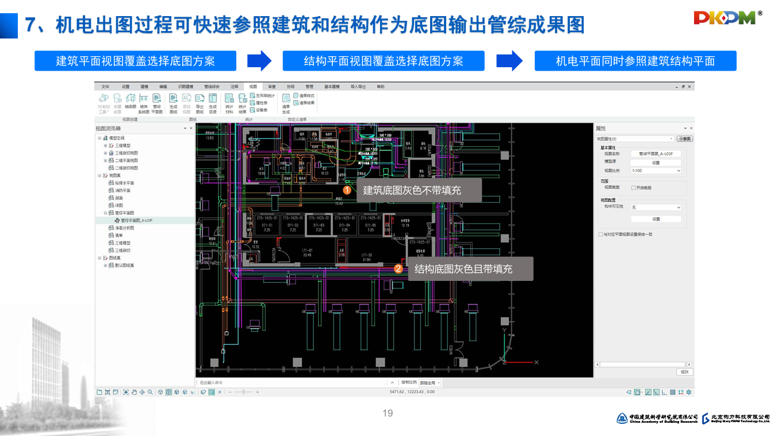Open the 视图比例 1:100 dropdown
Viewport: 778px width, 436px height.
pyautogui.click(x=656, y=171)
